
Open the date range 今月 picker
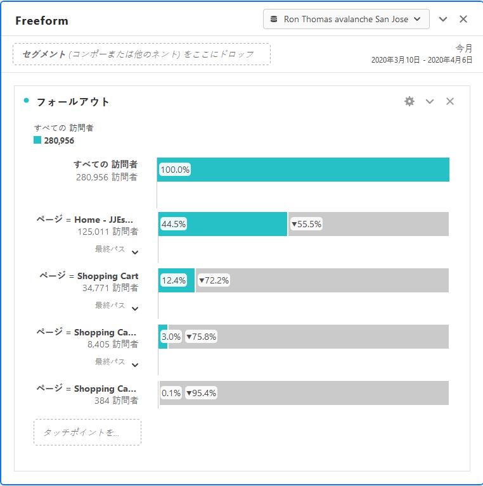[x=422, y=54]
